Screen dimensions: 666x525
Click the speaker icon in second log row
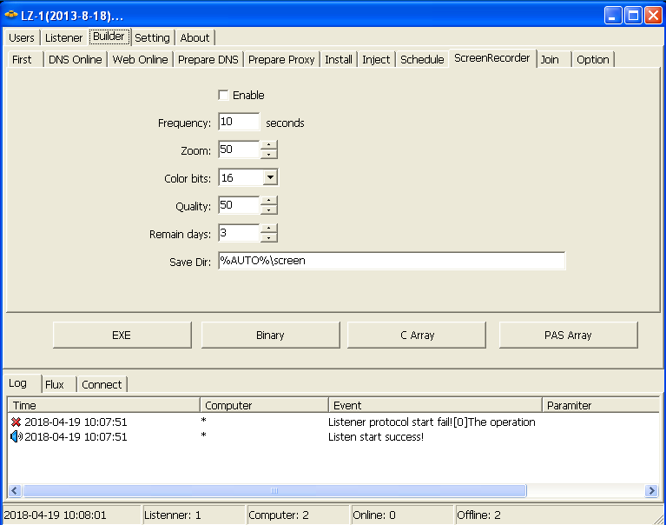point(16,436)
